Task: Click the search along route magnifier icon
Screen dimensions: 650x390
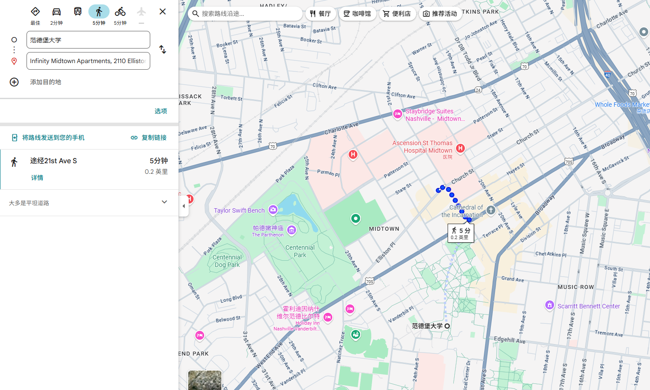Action: coord(196,14)
